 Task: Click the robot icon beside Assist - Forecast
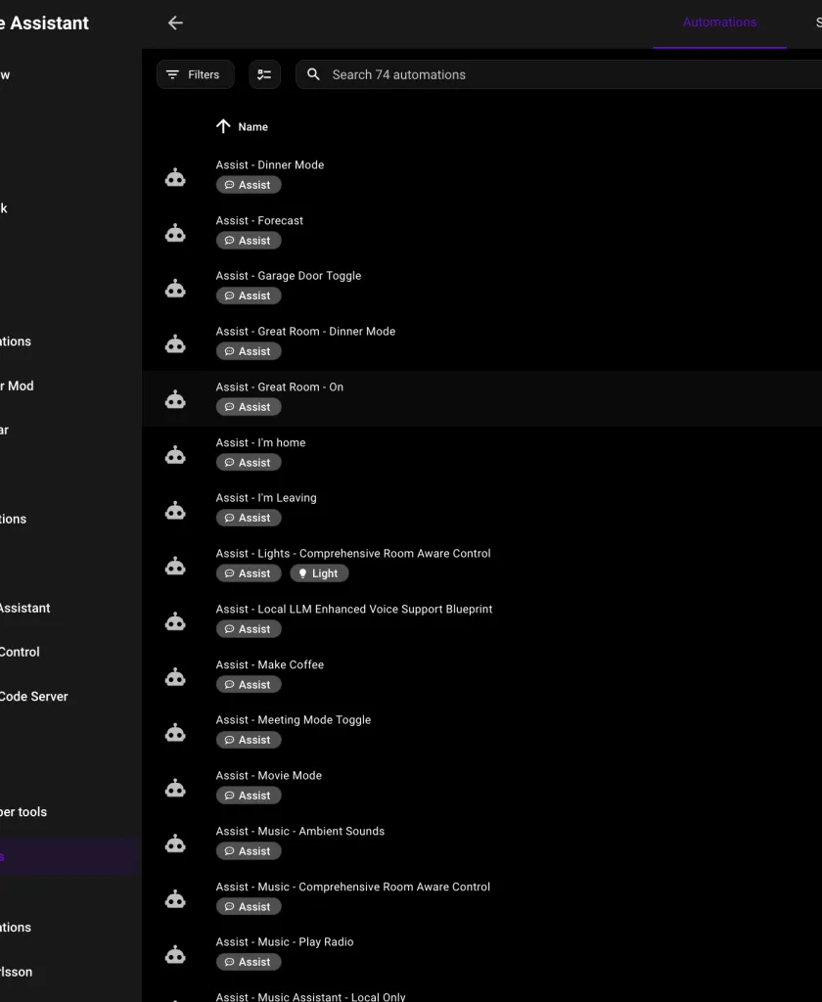[175, 232]
